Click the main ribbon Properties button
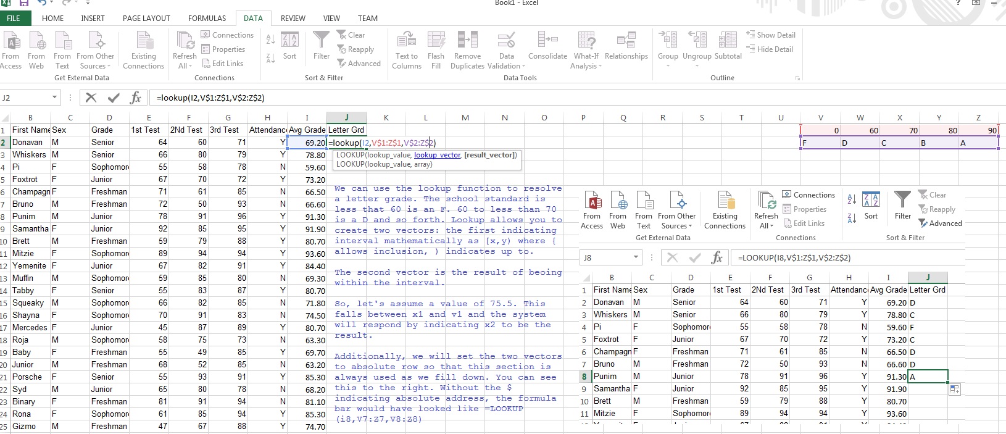The width and height of the screenshot is (1006, 434). tap(223, 49)
